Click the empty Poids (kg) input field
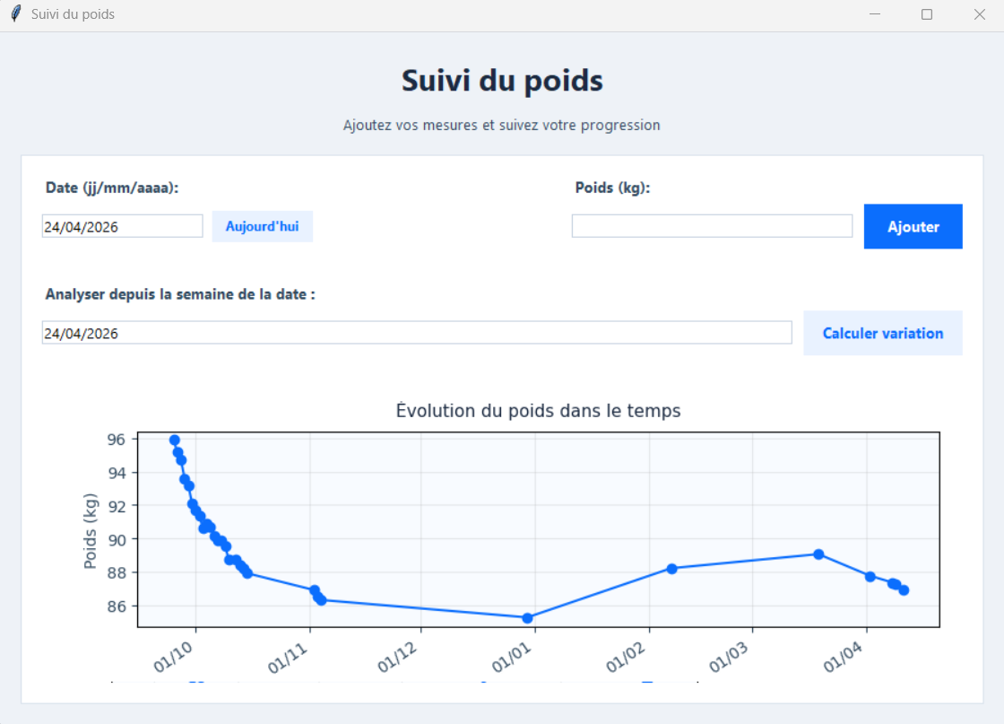Image resolution: width=1004 pixels, height=724 pixels. (x=712, y=225)
